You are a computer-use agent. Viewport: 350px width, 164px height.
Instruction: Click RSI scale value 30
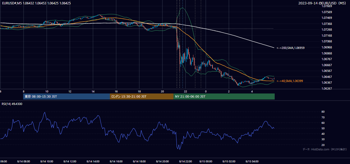[323, 139]
